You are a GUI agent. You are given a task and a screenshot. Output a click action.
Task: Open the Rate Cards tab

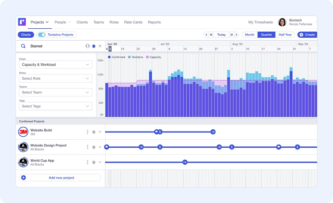point(133,22)
